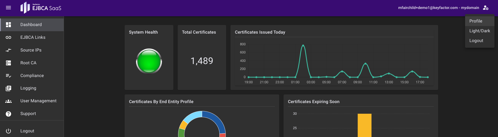Click the Root CA server icon

(8, 63)
